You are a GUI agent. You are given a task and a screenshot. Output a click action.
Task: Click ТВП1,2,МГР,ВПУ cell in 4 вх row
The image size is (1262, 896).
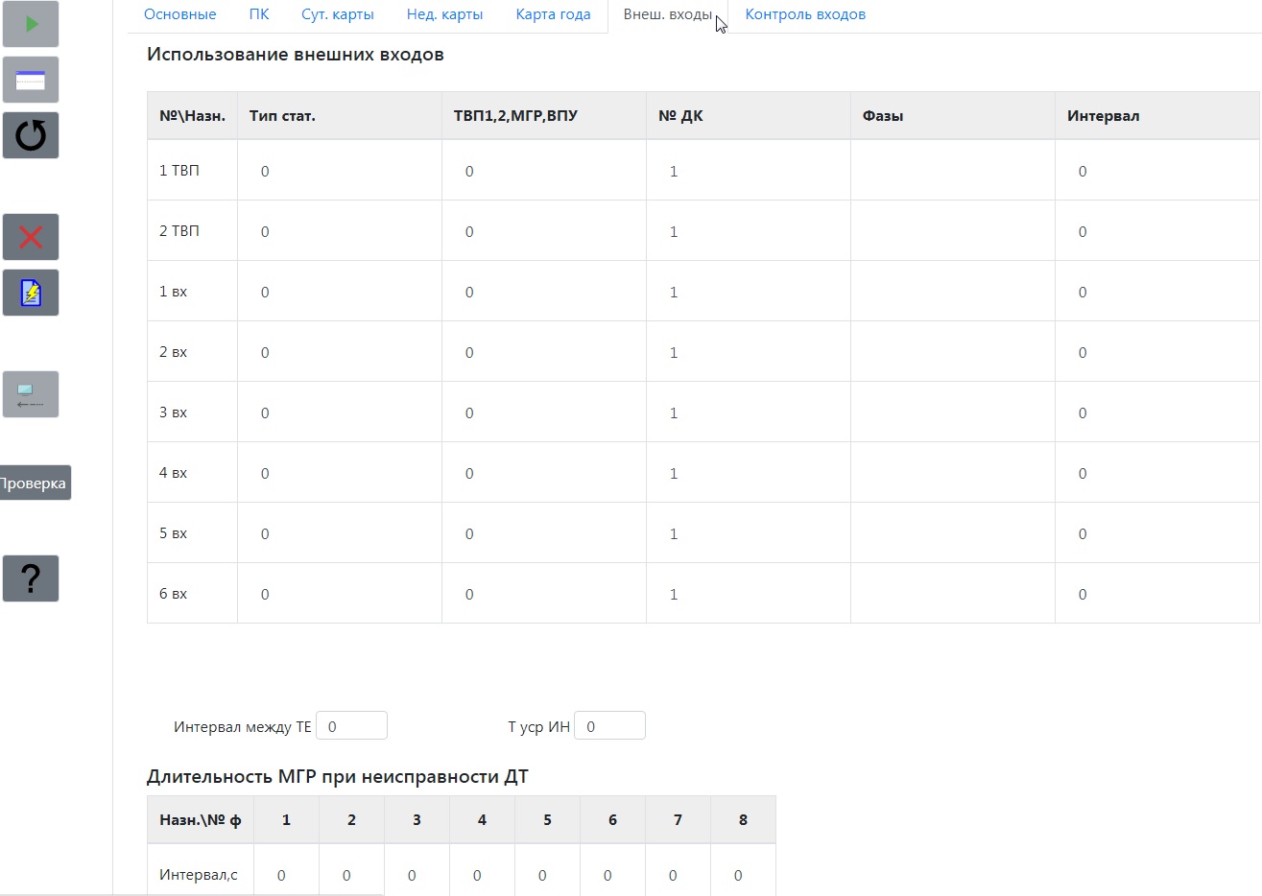tap(544, 473)
